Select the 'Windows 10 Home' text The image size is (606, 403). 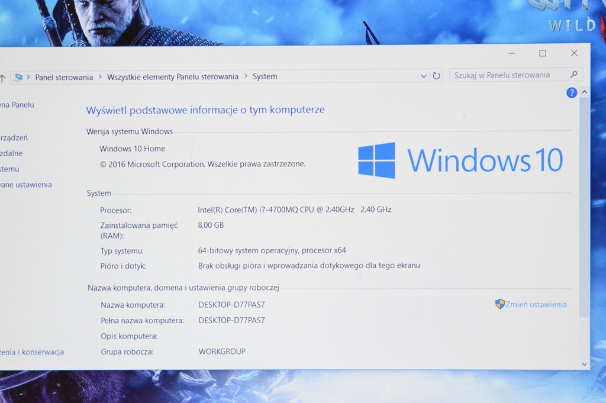[132, 149]
